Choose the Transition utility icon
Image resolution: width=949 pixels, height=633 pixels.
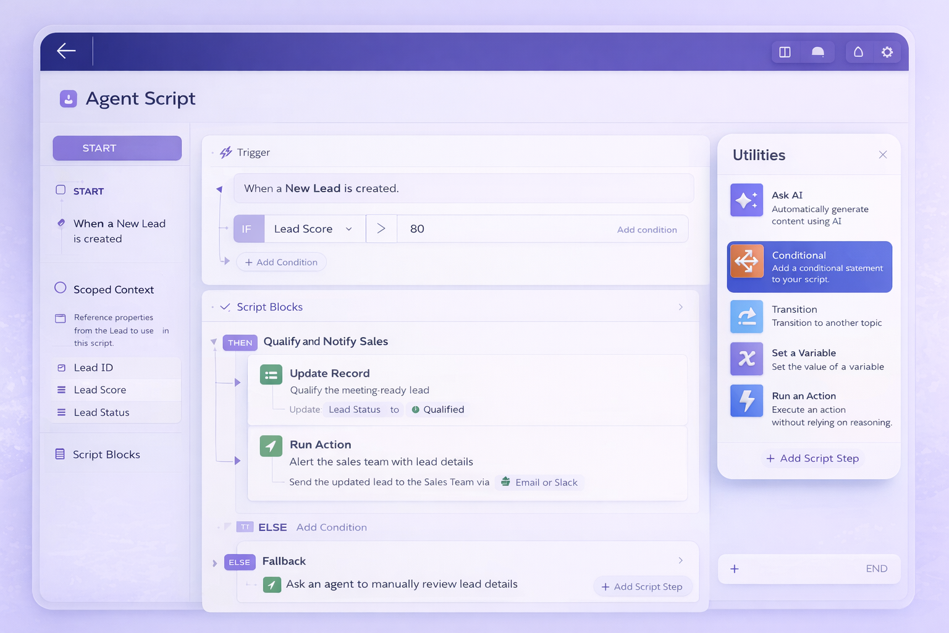[746, 316]
